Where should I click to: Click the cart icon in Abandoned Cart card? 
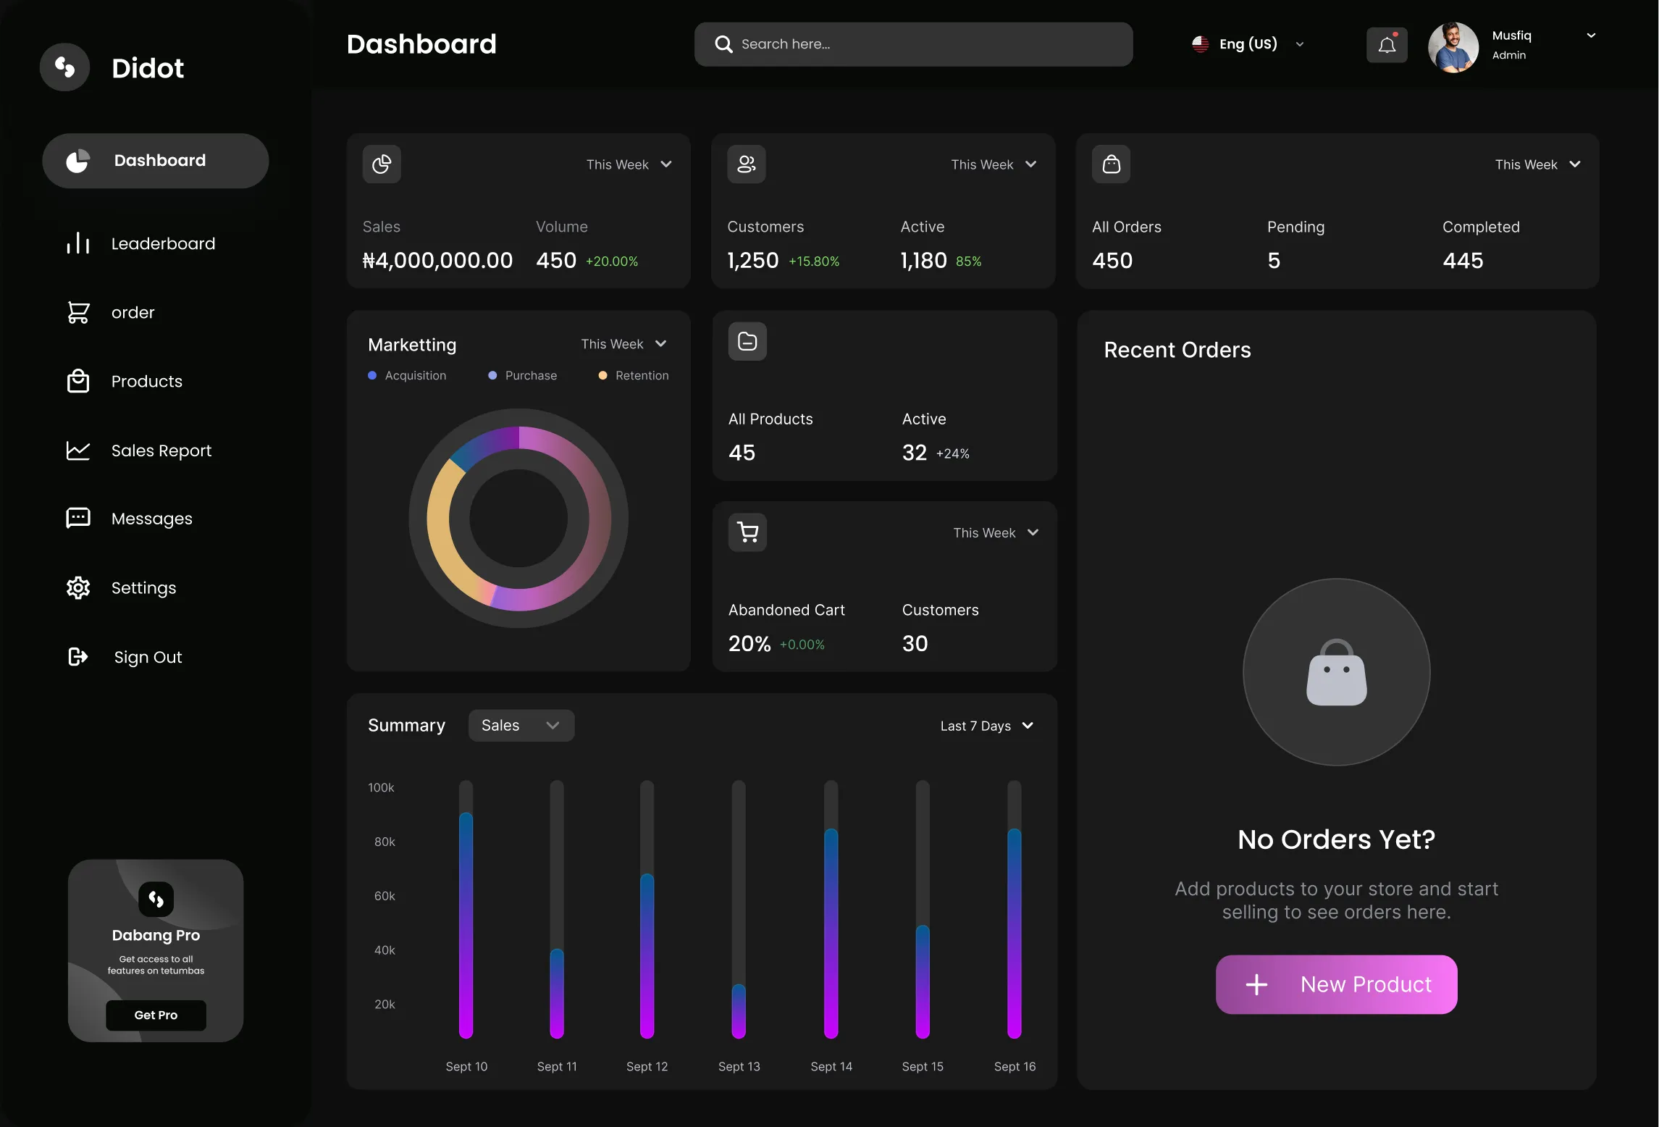(x=747, y=532)
